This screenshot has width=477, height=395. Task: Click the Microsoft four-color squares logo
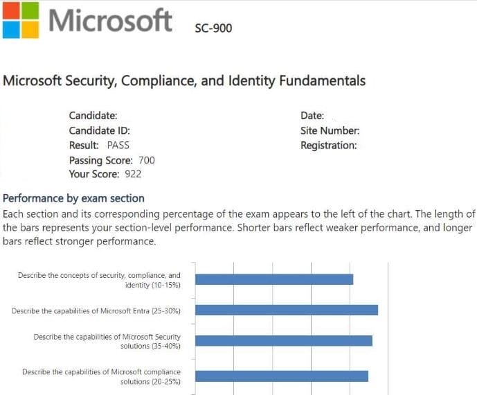20,20
